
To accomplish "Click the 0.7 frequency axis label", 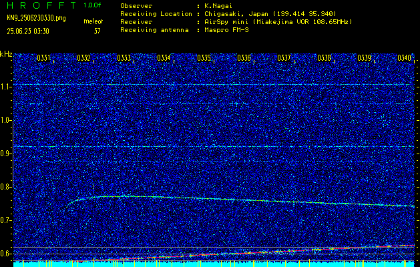I will click(6, 220).
